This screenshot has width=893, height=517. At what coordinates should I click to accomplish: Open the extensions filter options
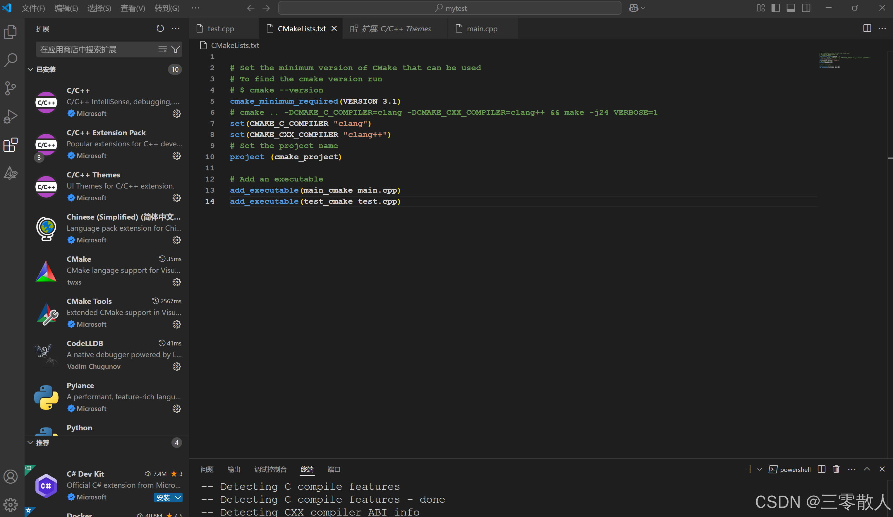point(176,49)
